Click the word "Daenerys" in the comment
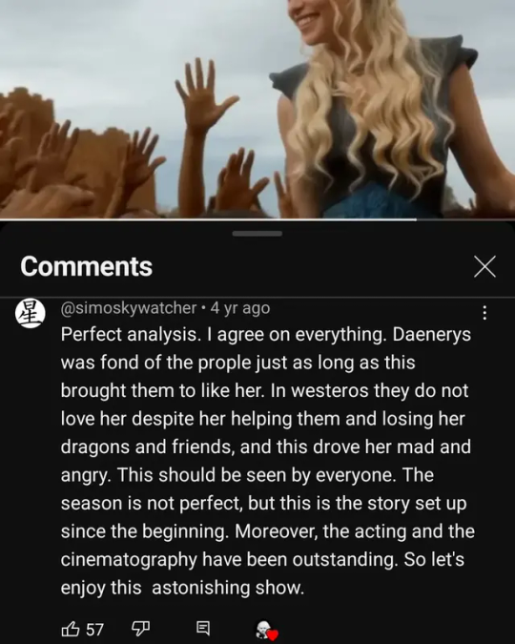 coord(432,334)
